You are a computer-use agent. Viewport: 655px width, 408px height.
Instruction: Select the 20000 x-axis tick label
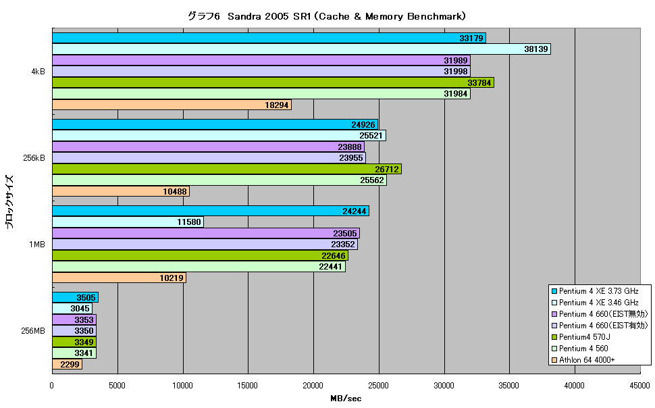tap(313, 386)
